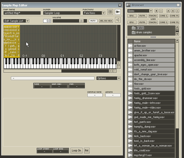The image size is (184, 158).
Task: Click waveform icon beside hot_pants.wav
Action: tap(130, 122)
